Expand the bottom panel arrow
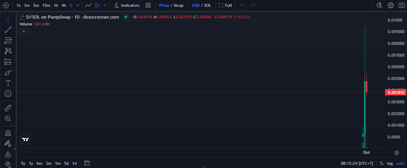Viewport: 407px width, 168px height. tap(204, 167)
